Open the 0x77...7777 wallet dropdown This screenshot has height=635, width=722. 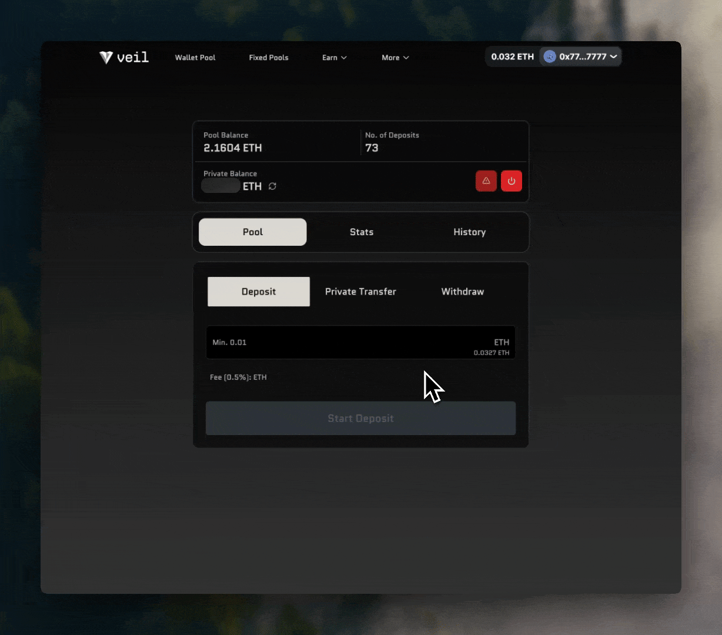pos(580,56)
